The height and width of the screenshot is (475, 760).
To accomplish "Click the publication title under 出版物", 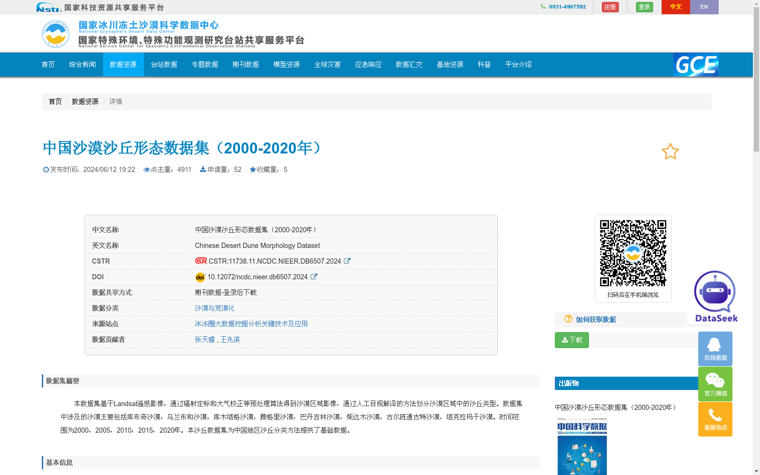I will pos(616,408).
